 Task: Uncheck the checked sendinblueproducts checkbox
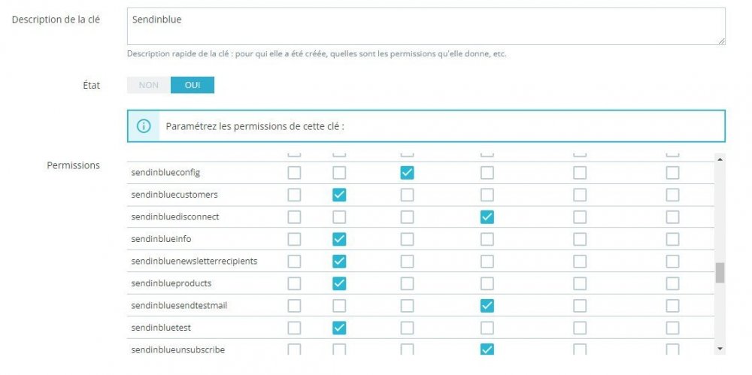[339, 283]
